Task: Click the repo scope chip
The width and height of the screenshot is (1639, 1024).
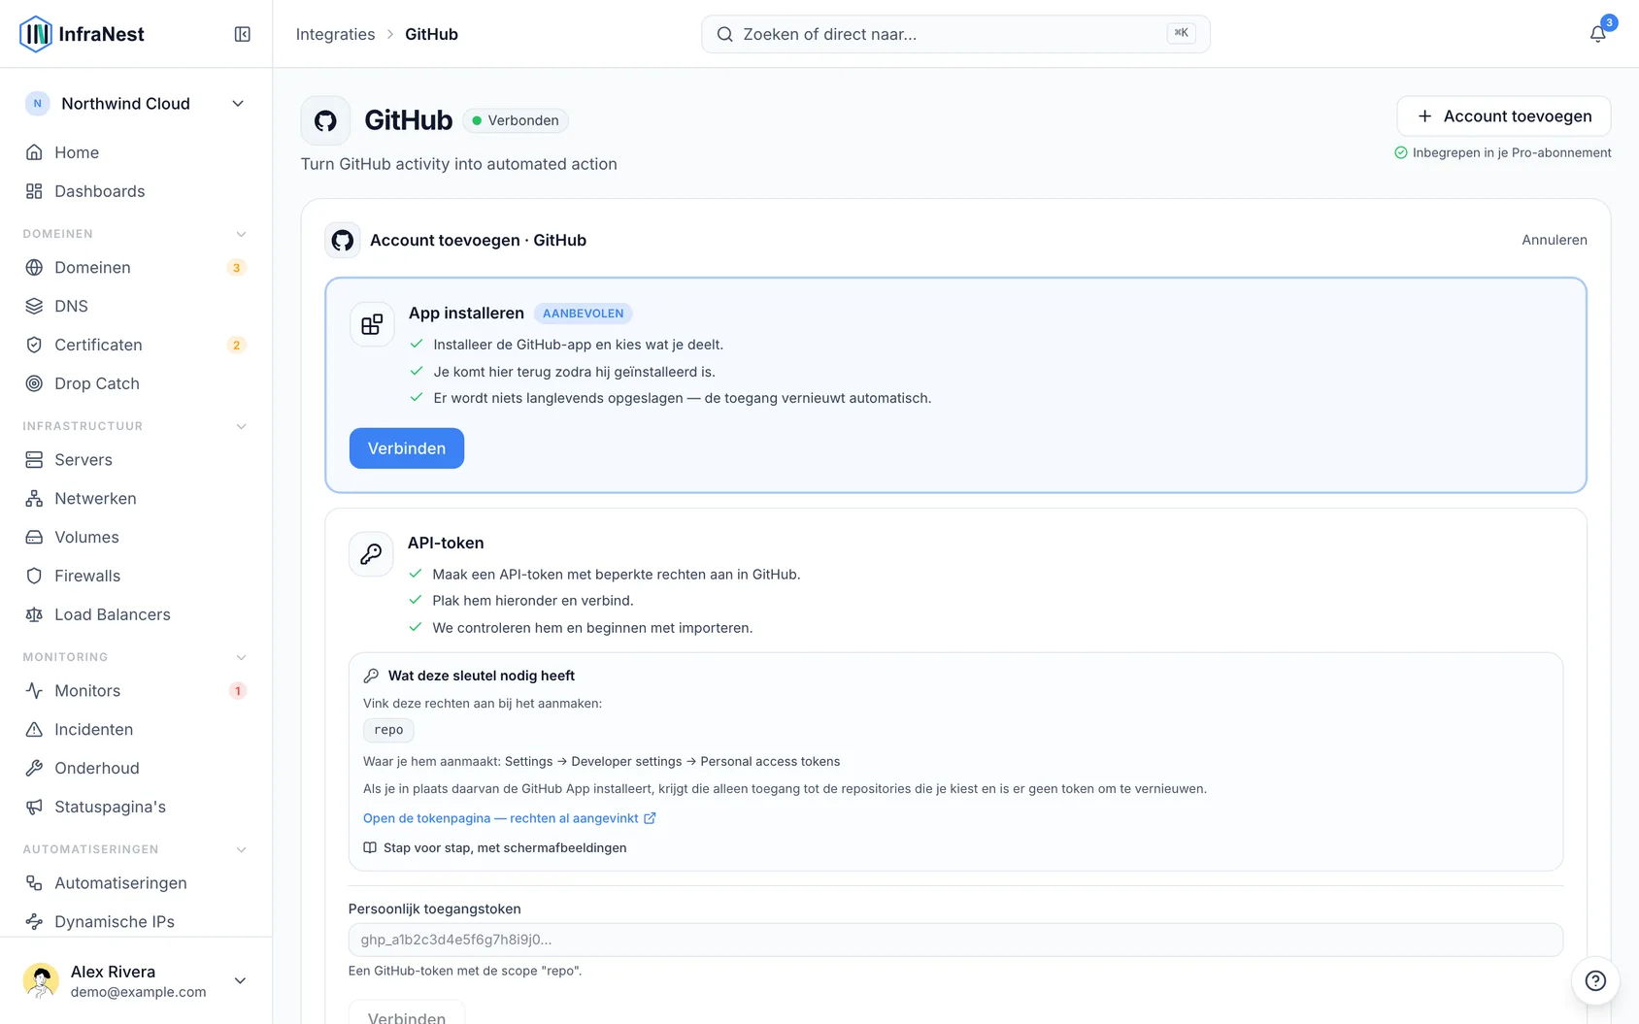Action: [x=388, y=730]
